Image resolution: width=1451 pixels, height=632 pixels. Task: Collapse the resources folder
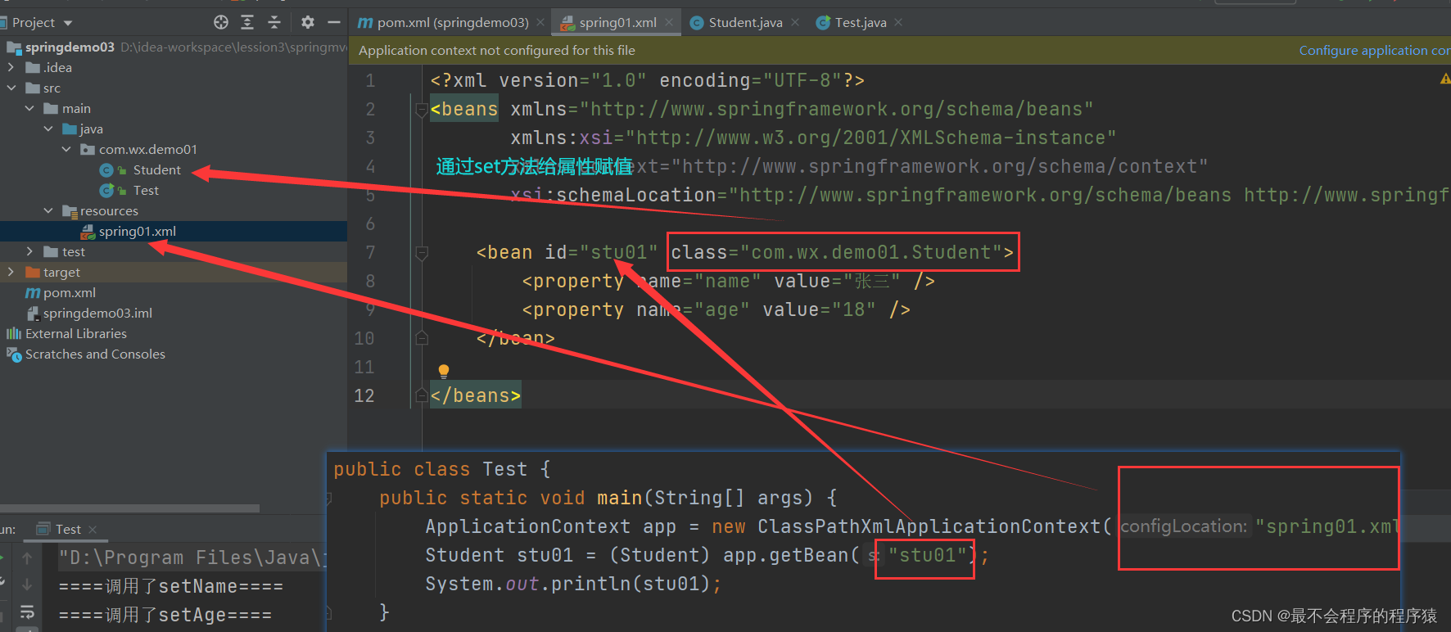48,211
